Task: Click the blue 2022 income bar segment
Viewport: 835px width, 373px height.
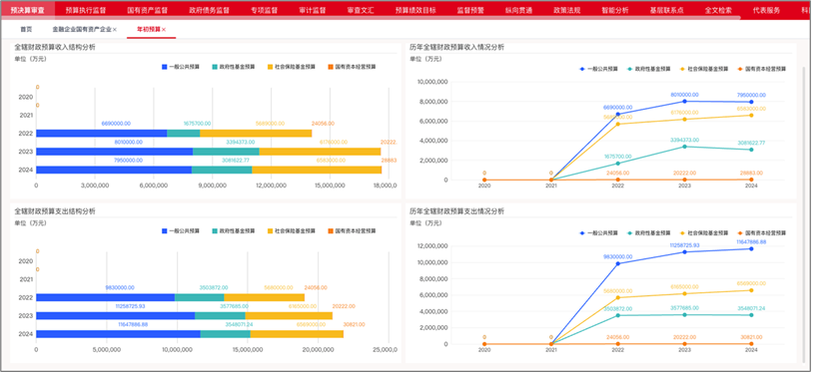Action: [102, 133]
